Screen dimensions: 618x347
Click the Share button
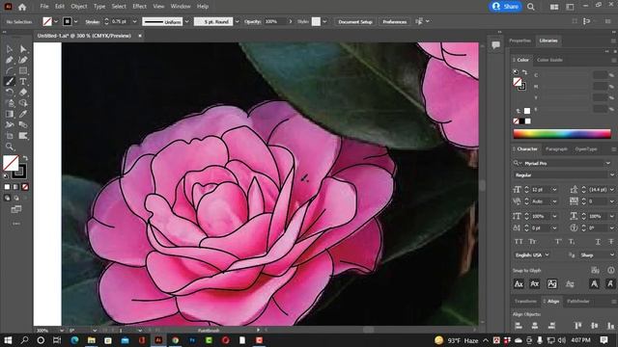click(506, 7)
